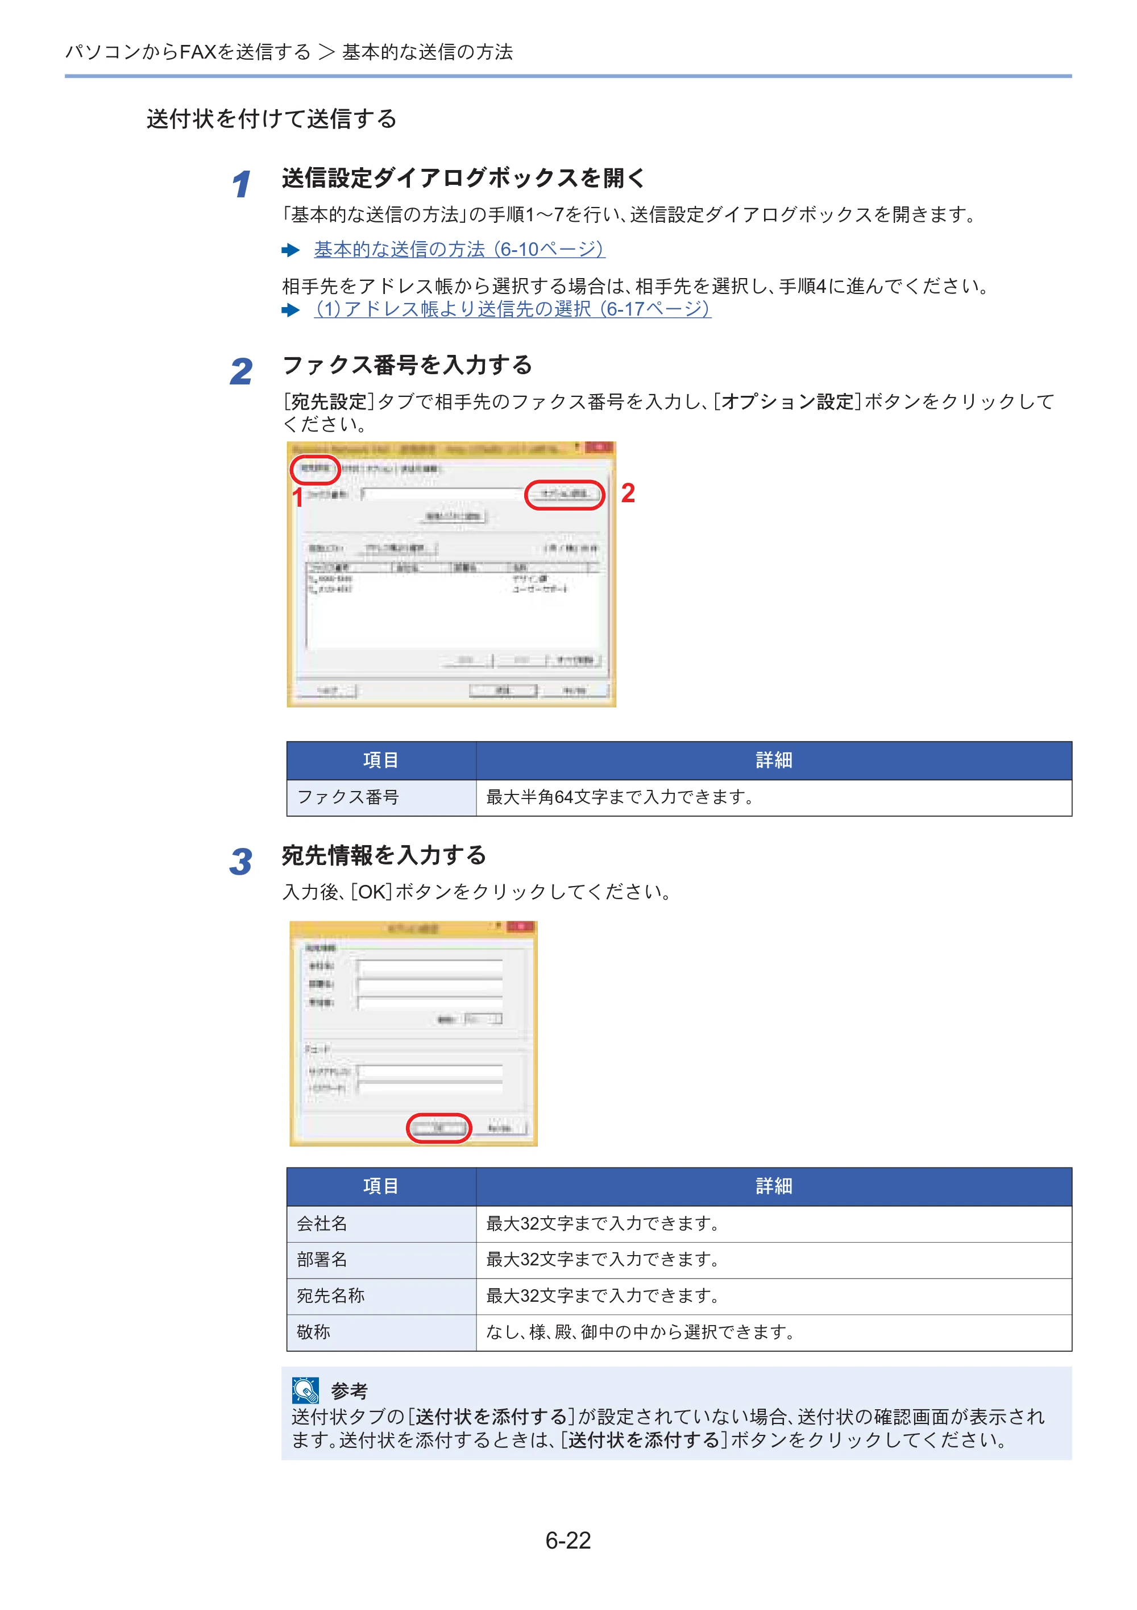
Task: Click the ファクス番号 input field in the dialog
Action: (x=442, y=494)
